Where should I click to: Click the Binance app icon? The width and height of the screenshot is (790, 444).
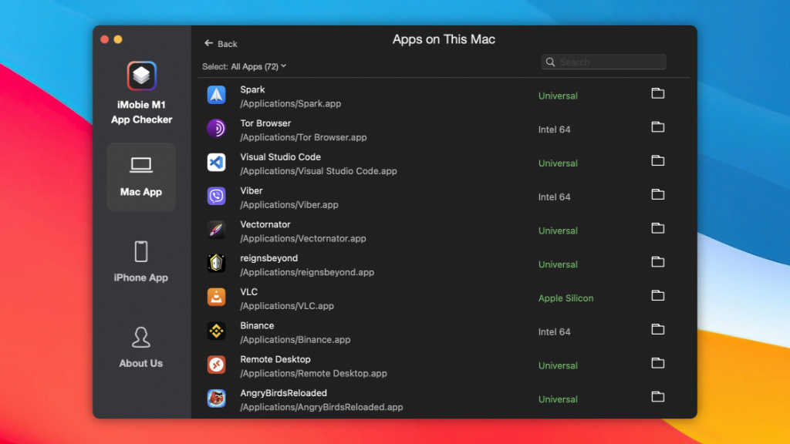pos(217,331)
